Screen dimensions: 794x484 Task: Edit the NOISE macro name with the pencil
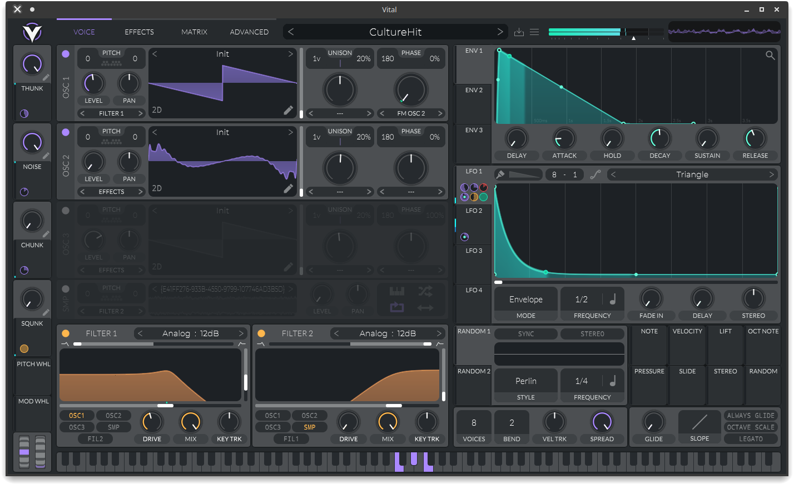[x=46, y=156]
